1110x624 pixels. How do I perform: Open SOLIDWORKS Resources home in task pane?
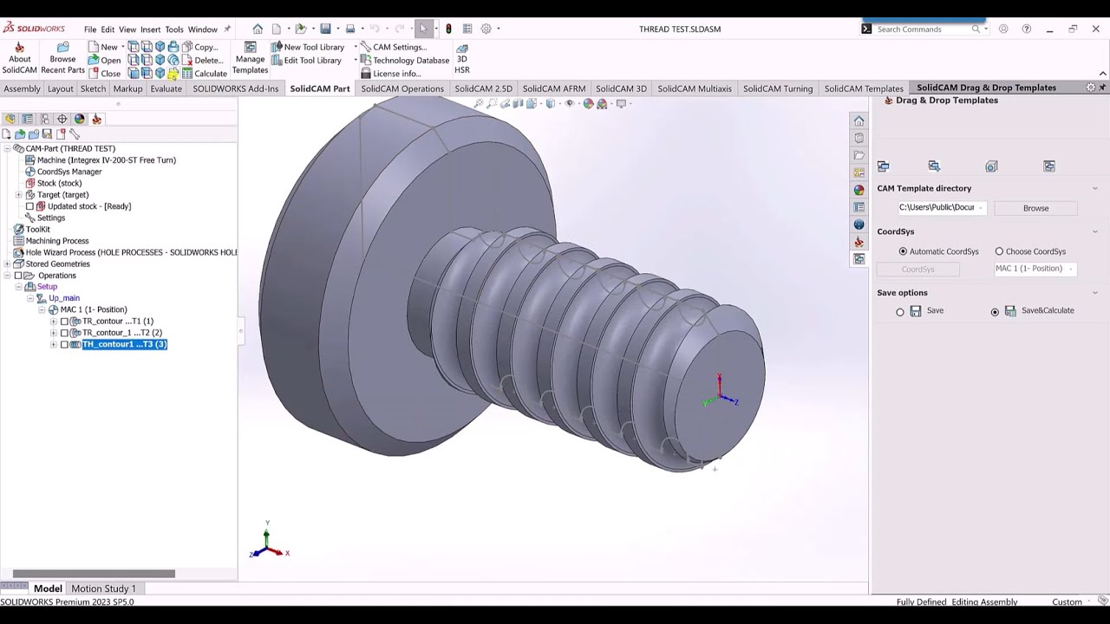coord(859,120)
